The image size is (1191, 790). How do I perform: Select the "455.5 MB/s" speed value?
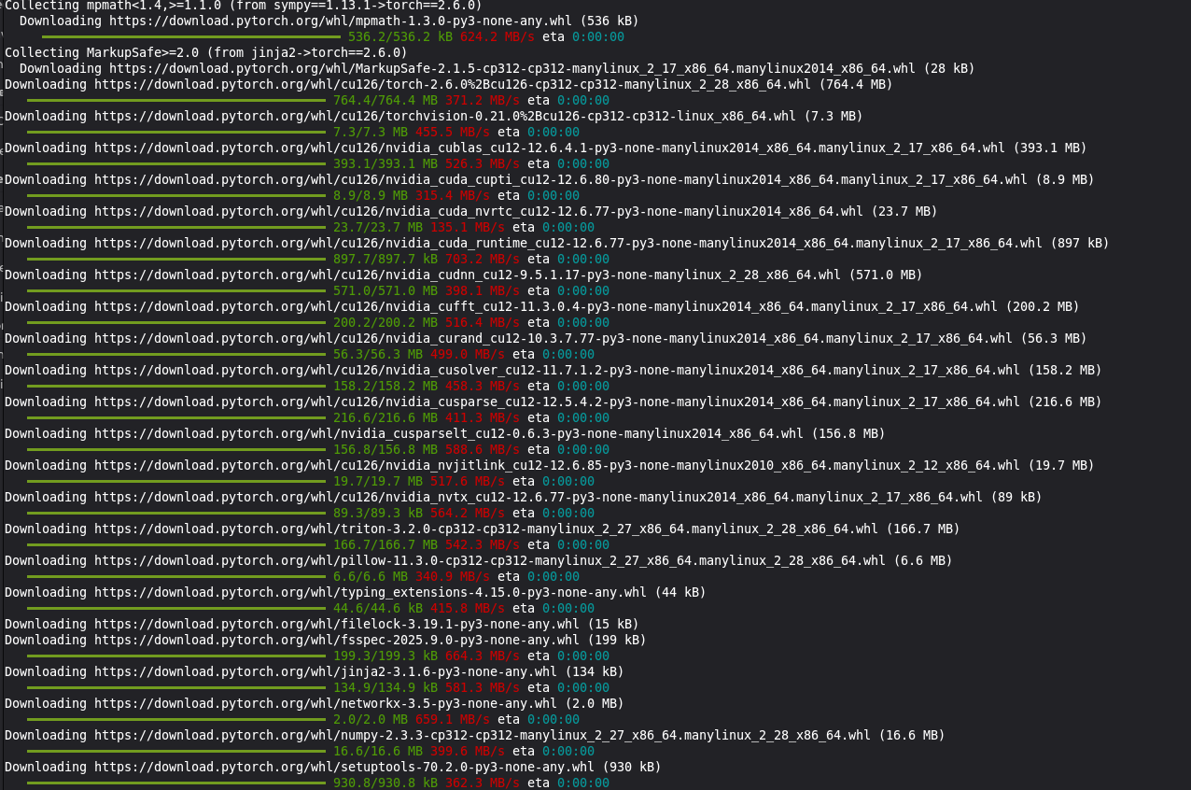click(453, 132)
